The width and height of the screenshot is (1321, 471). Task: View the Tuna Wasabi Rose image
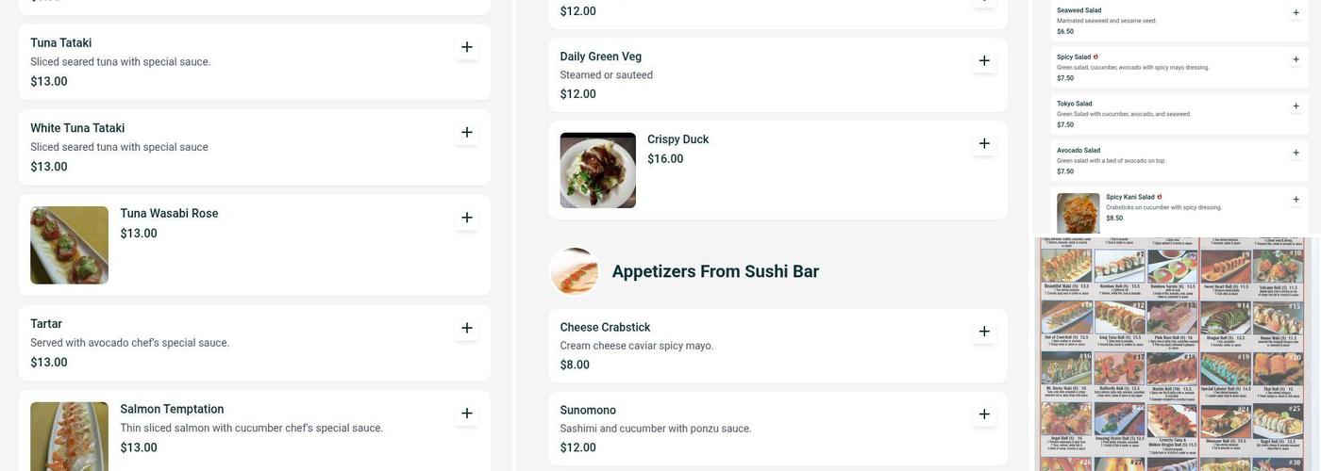click(69, 245)
